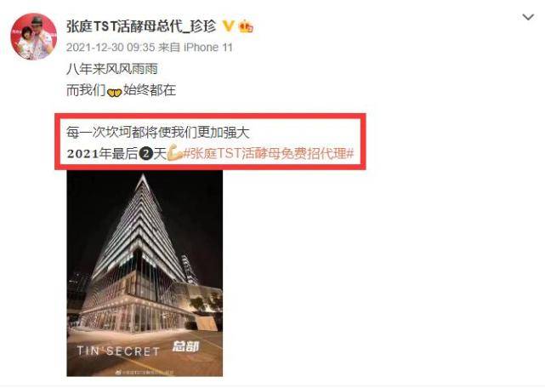Image resolution: width=545 pixels, height=388 pixels.
Task: Click the 总部 label on the photo
Action: (x=185, y=346)
